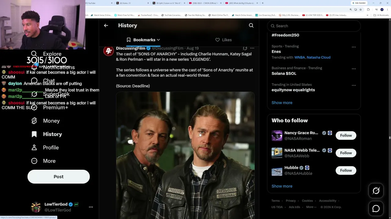This screenshot has height=219, width=391.
Task: Open the browser extensions puzzle icon
Action: point(368,9)
